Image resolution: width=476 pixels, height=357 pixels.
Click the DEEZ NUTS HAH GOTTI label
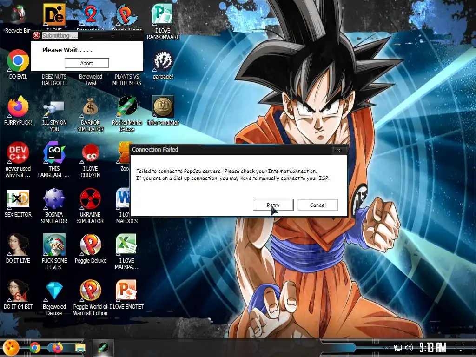coord(54,80)
